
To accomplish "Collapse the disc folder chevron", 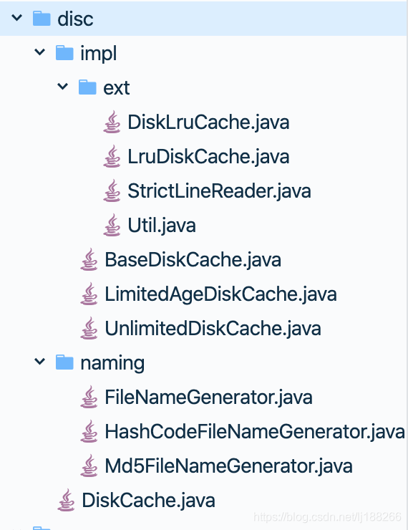I will pyautogui.click(x=17, y=17).
